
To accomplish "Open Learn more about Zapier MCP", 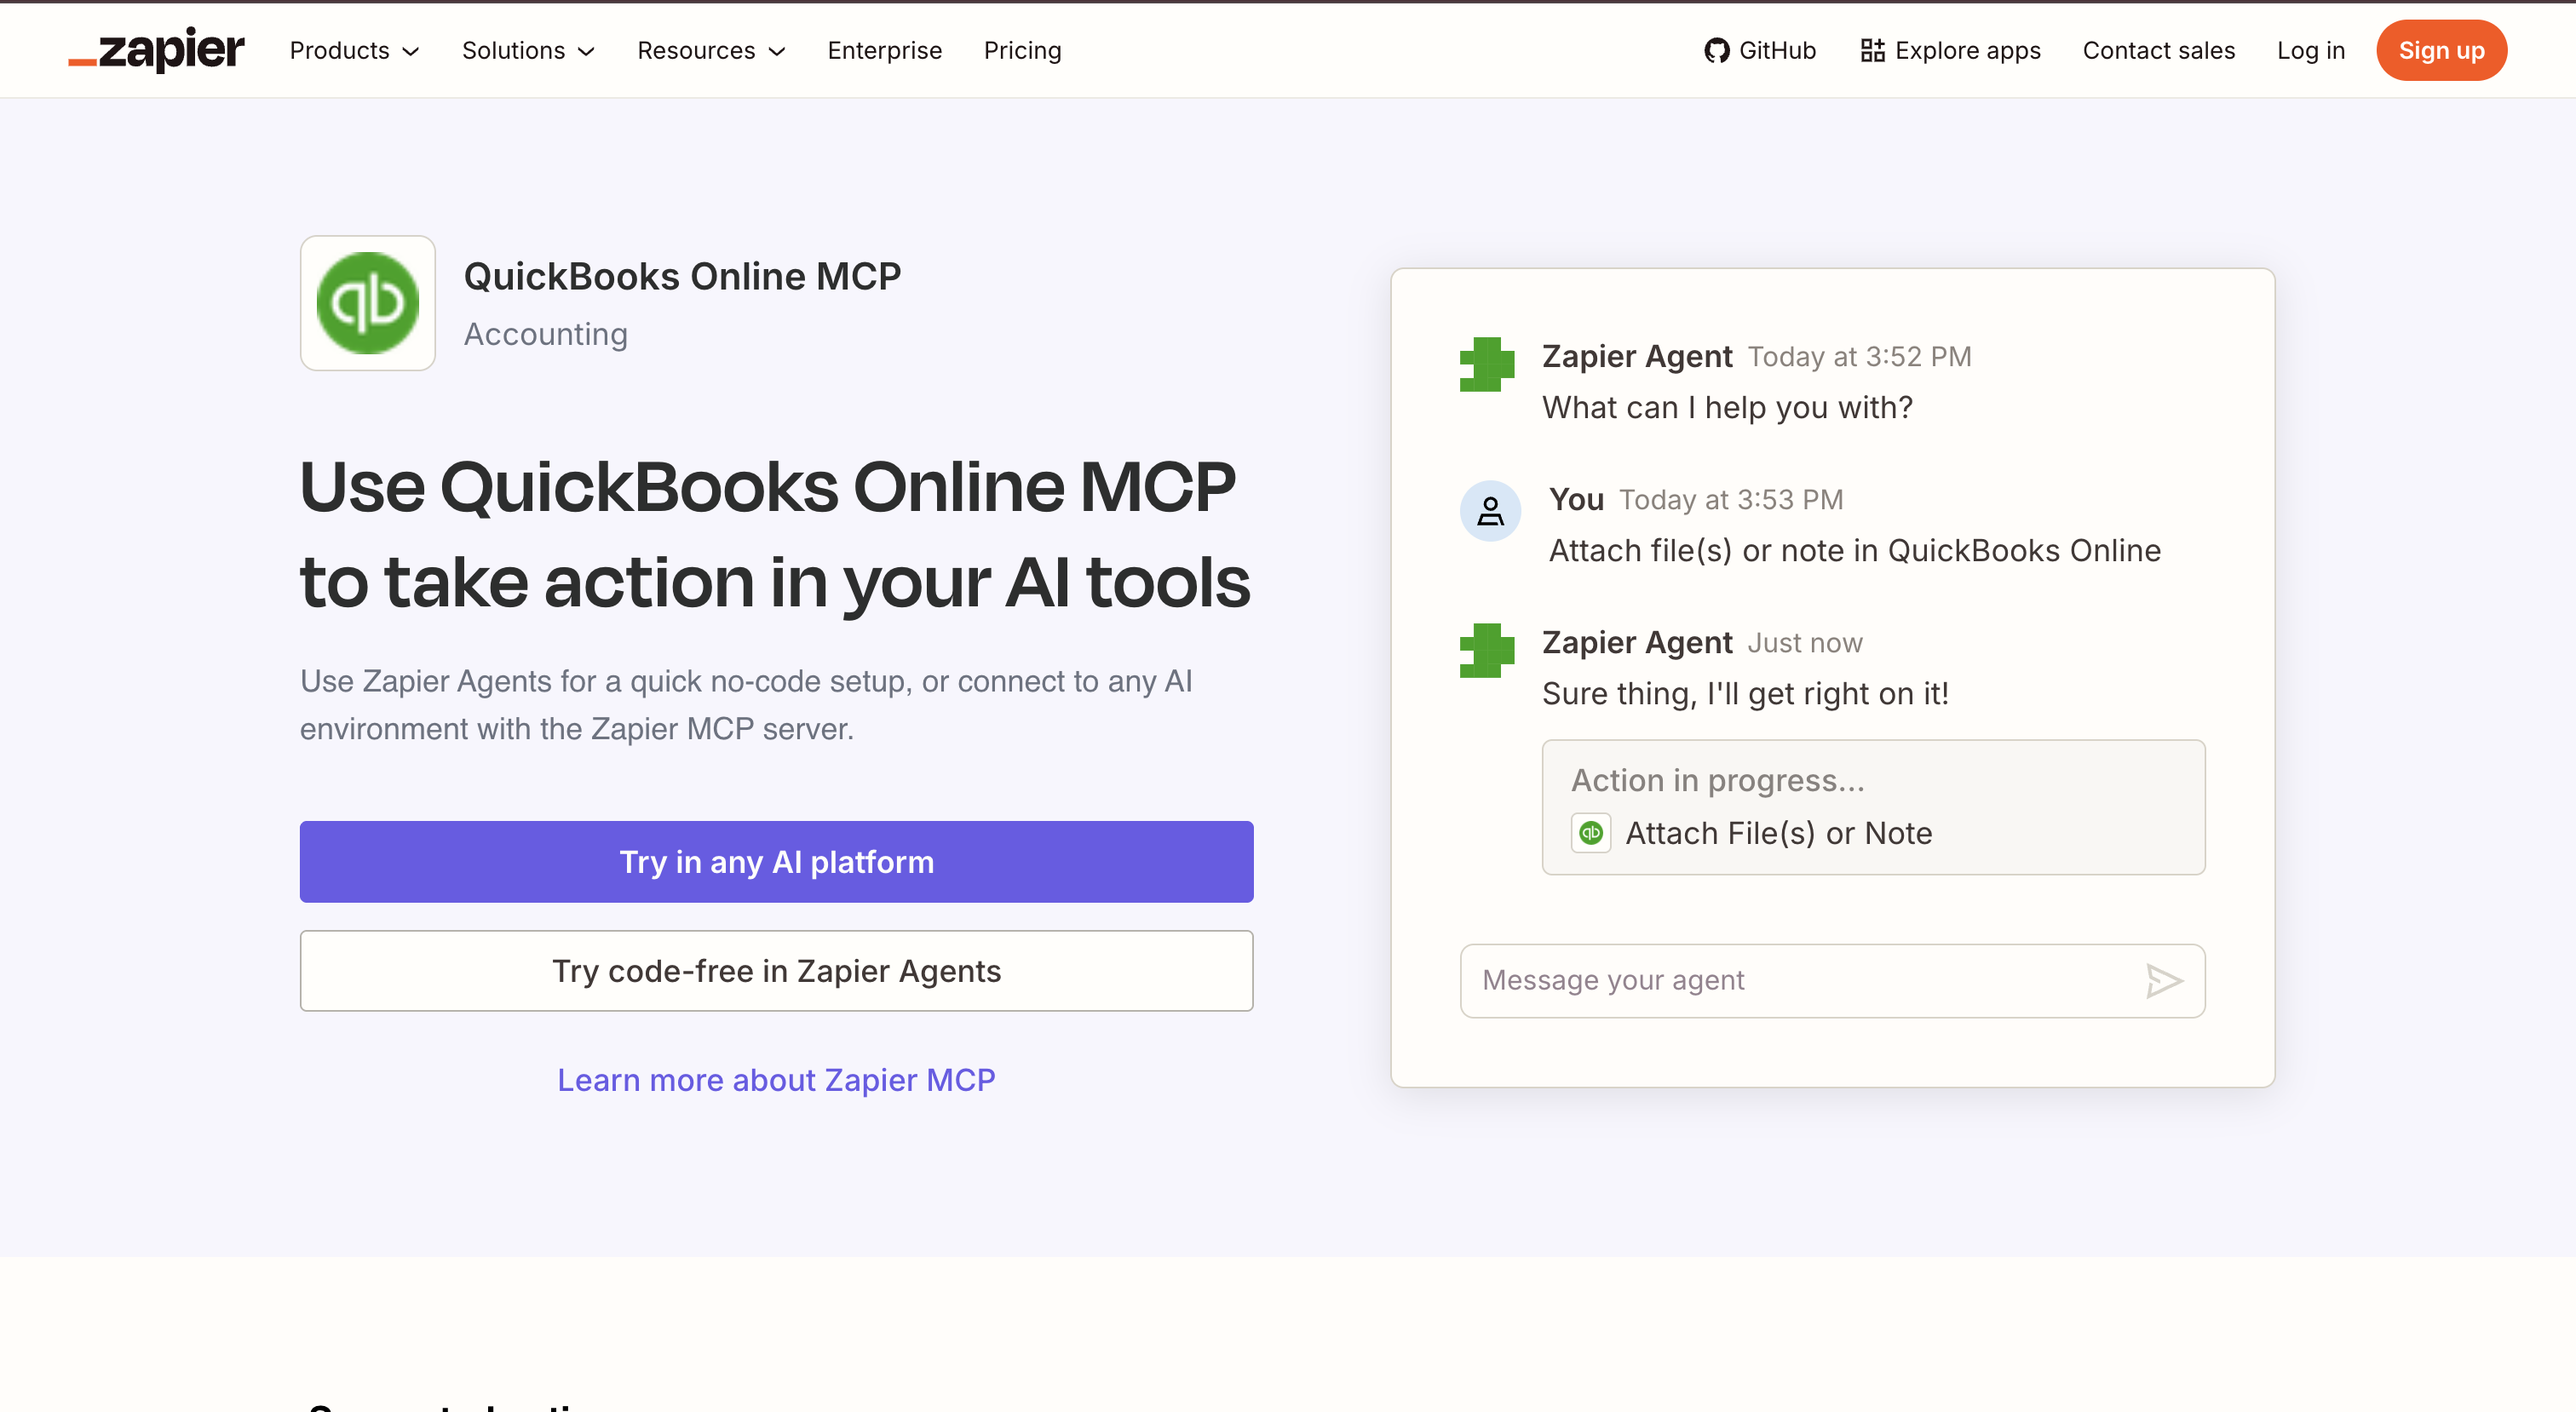I will (776, 1080).
